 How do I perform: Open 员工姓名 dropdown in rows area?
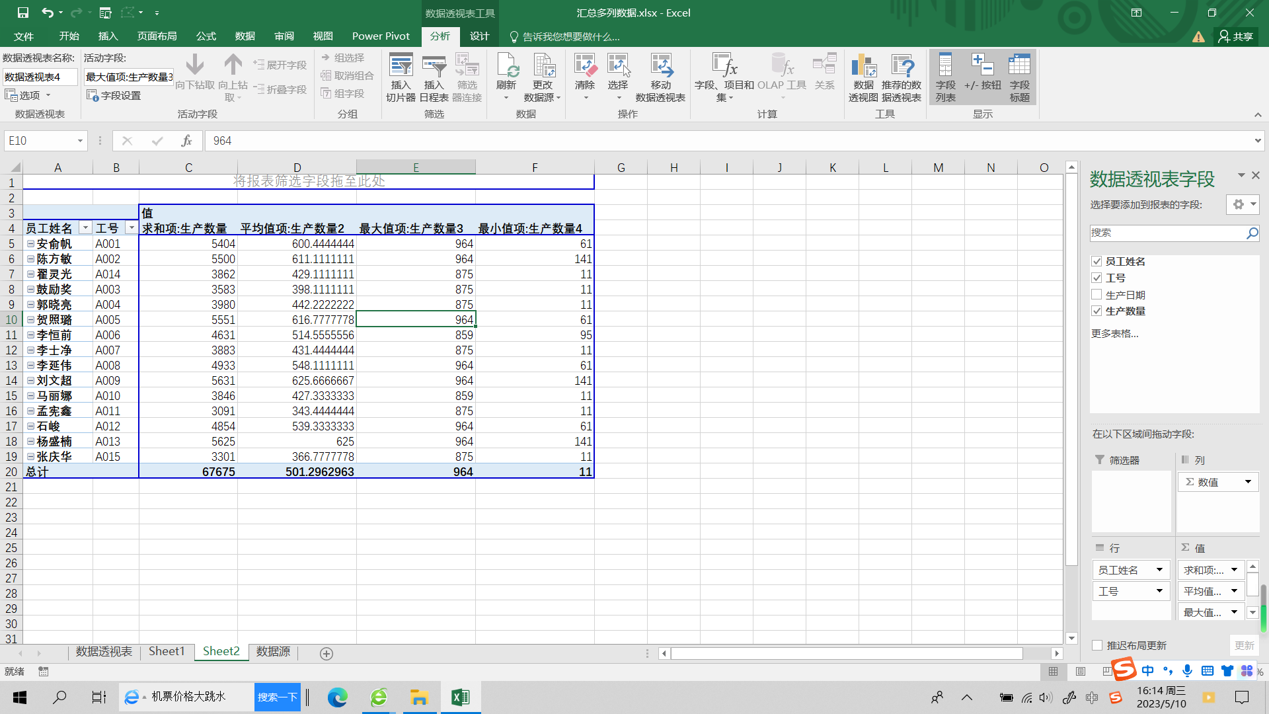(1159, 570)
